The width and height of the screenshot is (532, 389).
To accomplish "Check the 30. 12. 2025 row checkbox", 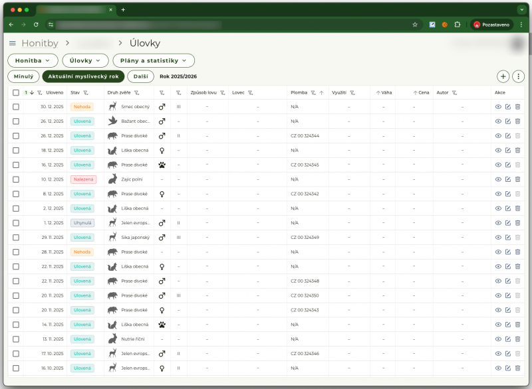I will click(16, 107).
